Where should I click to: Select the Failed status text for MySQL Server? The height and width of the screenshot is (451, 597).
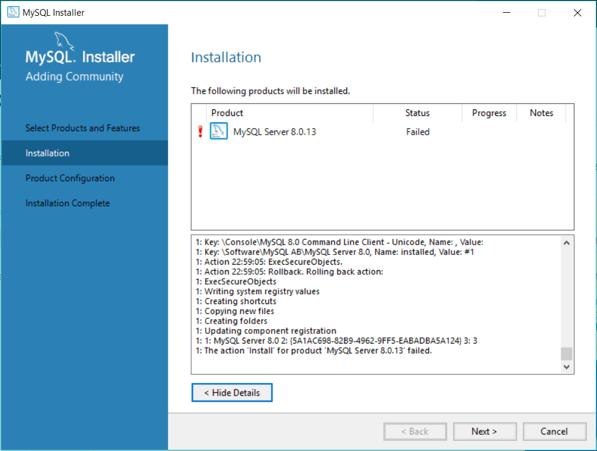click(x=417, y=131)
